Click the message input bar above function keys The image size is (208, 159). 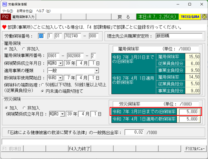coord(104,142)
